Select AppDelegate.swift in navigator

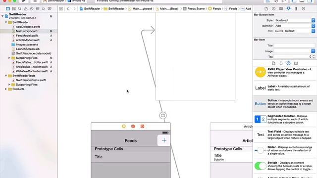(28, 27)
